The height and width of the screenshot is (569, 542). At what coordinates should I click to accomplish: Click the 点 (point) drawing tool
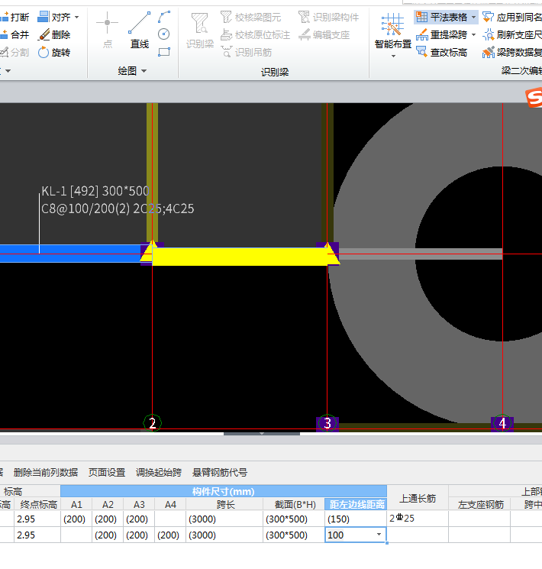point(107,31)
